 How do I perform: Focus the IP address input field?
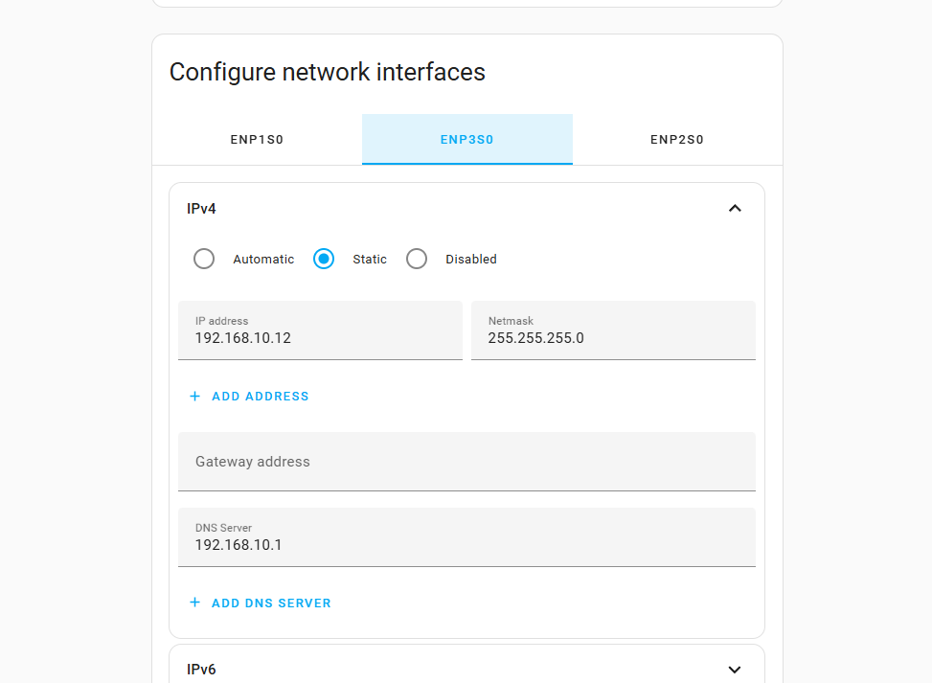(320, 338)
